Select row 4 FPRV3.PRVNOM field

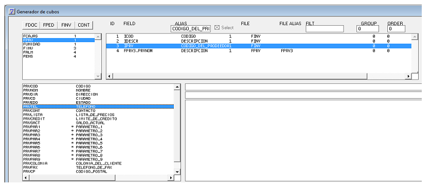coord(259,51)
